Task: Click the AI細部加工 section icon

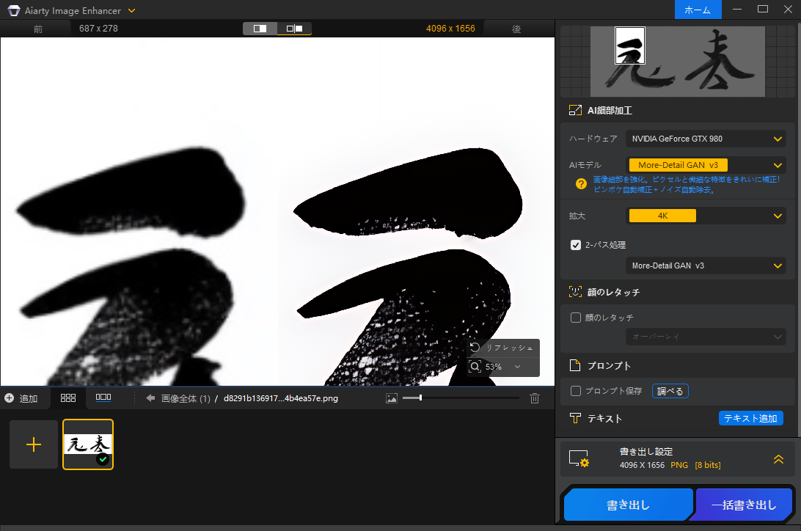Action: tap(575, 110)
